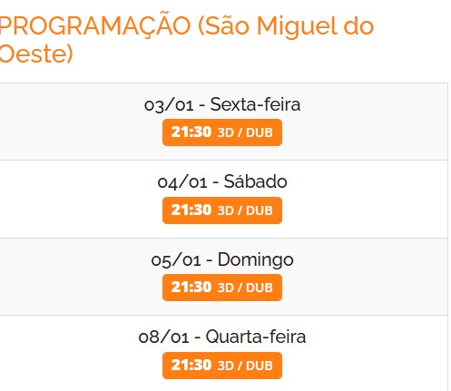The width and height of the screenshot is (451, 391).
Task: Click the Sábado weekday label
Action: tap(255, 181)
